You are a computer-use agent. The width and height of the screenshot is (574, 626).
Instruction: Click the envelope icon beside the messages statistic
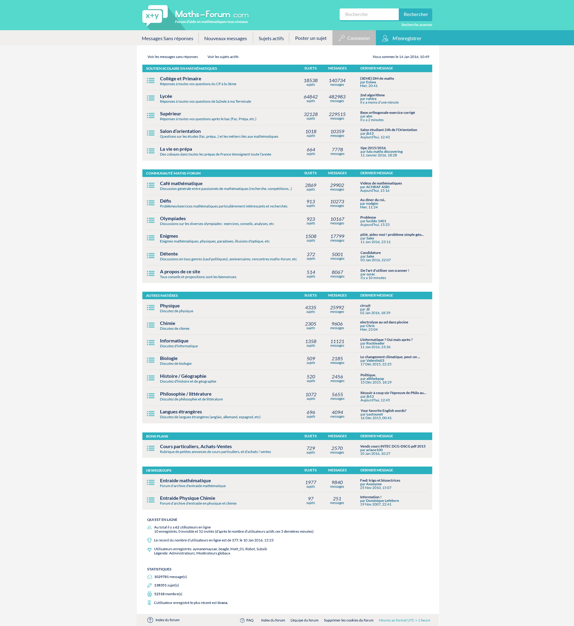point(149,576)
